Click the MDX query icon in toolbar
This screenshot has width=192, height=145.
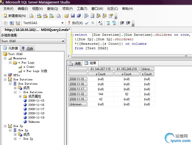39,16
